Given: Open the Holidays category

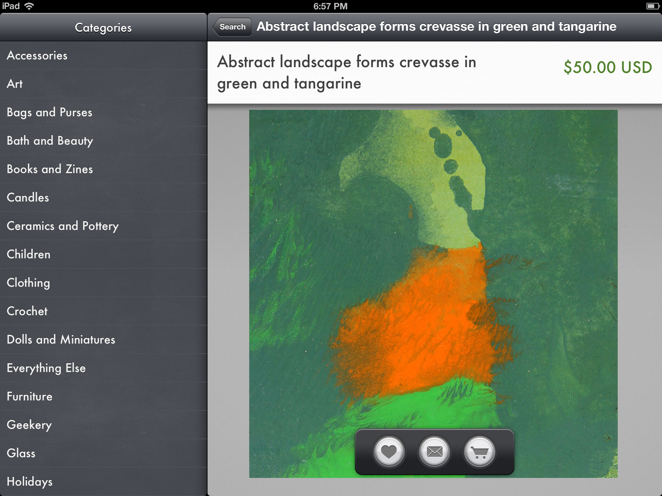Looking at the screenshot, I should pyautogui.click(x=103, y=481).
